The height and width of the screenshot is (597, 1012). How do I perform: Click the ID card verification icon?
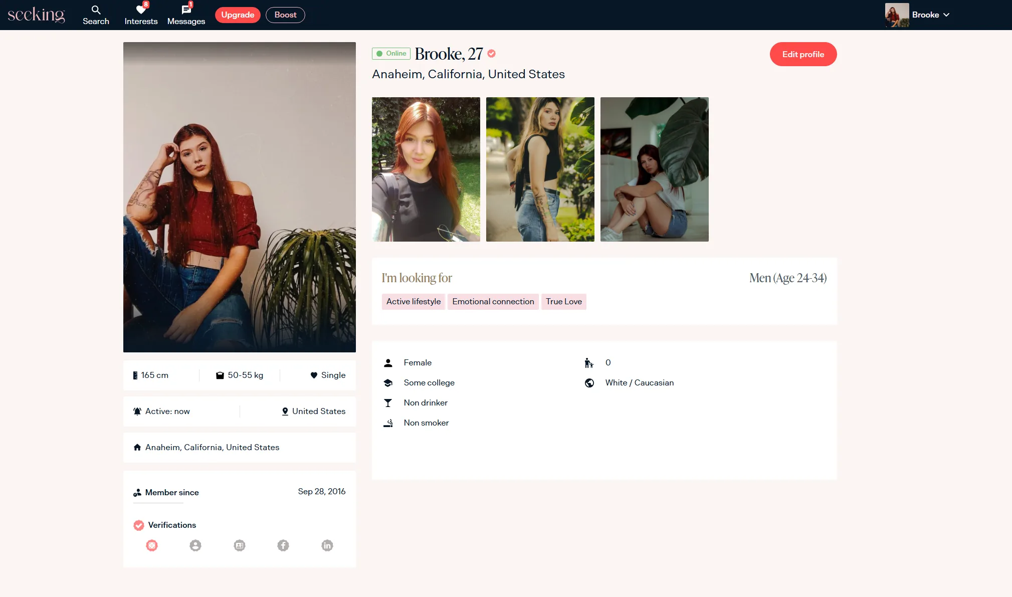tap(240, 545)
